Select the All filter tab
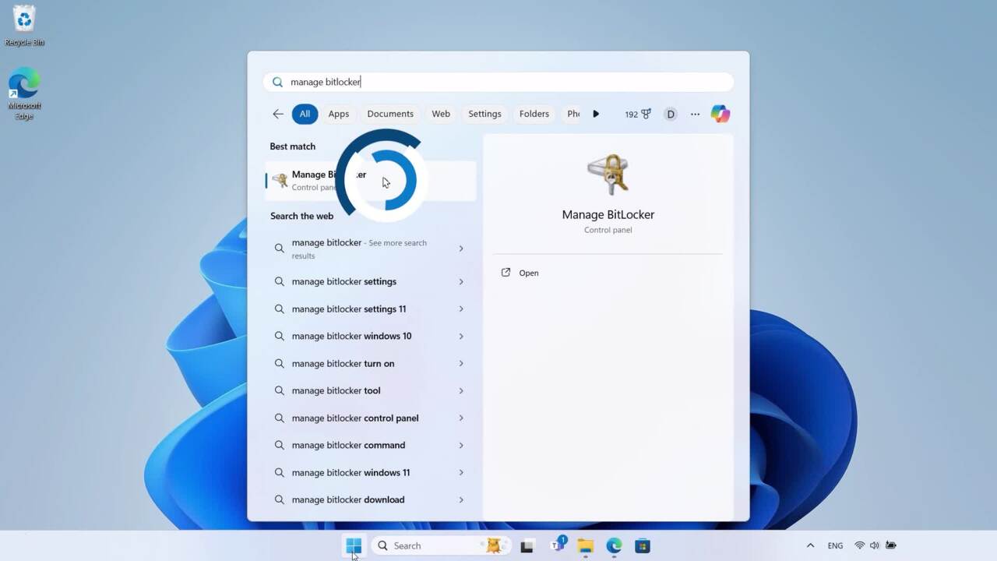This screenshot has height=561, width=997. (x=305, y=114)
